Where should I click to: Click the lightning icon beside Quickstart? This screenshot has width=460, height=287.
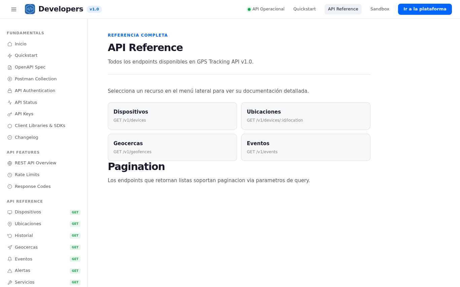coord(10,56)
